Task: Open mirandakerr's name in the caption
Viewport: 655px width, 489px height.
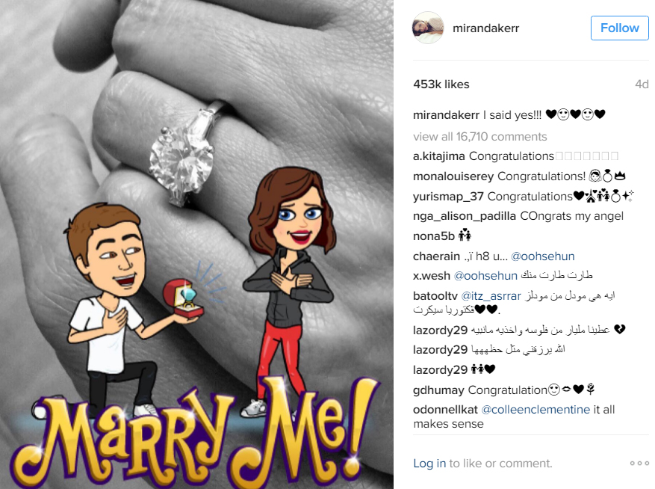Action: tap(446, 114)
